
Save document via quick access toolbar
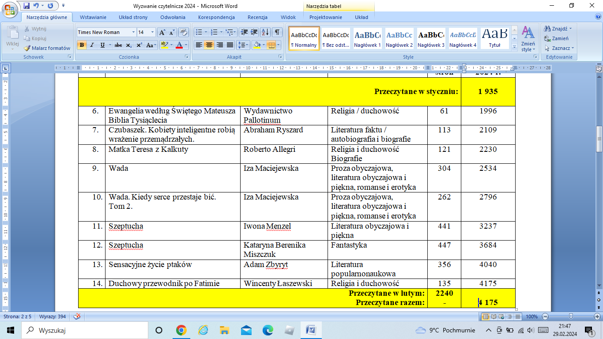tap(26, 6)
